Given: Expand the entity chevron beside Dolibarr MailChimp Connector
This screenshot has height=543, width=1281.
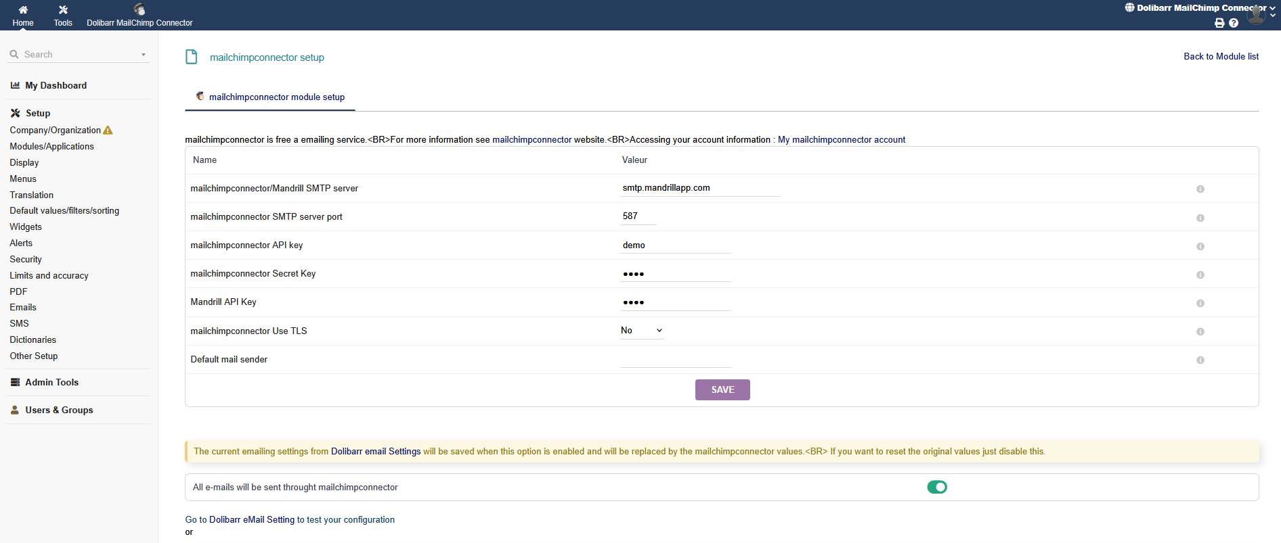Looking at the screenshot, I should click(1273, 8).
